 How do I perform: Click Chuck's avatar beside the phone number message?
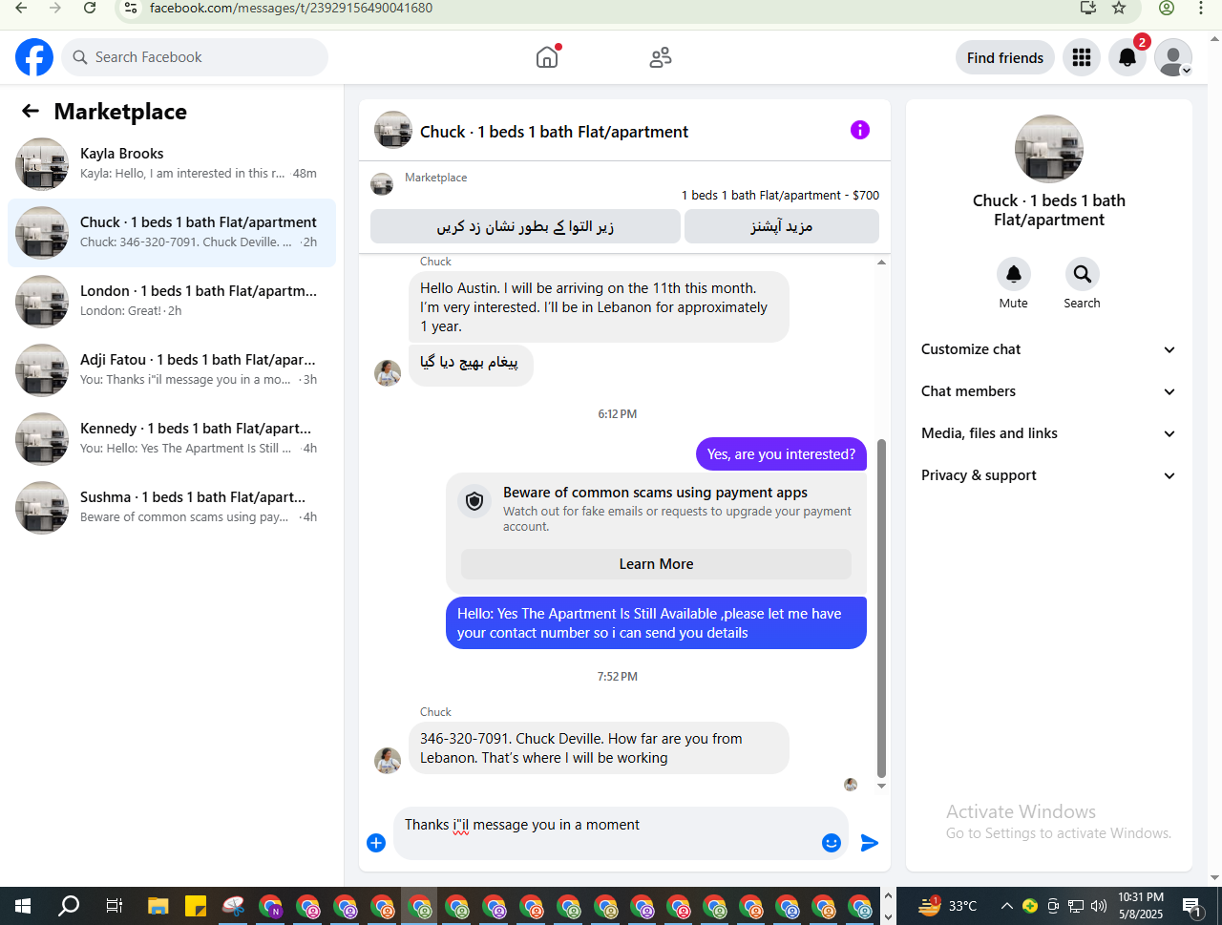click(x=388, y=760)
